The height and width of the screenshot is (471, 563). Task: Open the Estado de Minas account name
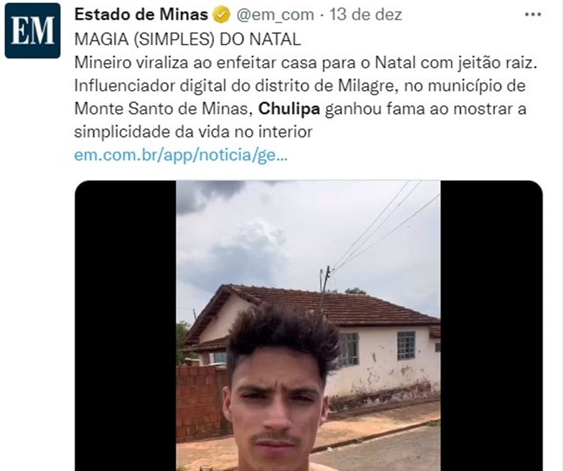click(141, 15)
